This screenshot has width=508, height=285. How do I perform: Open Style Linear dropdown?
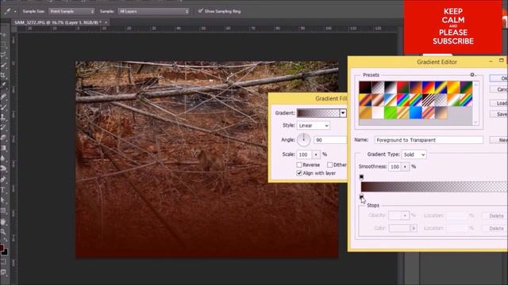(x=314, y=125)
